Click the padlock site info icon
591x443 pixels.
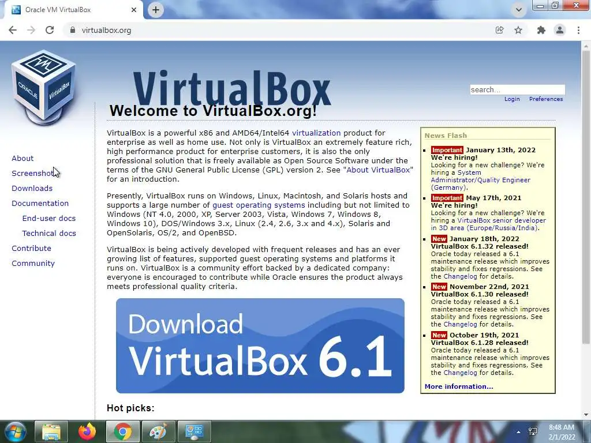72,30
